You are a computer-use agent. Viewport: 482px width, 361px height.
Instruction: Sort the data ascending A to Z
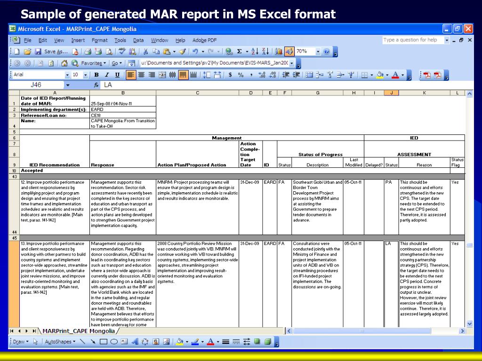pos(255,52)
